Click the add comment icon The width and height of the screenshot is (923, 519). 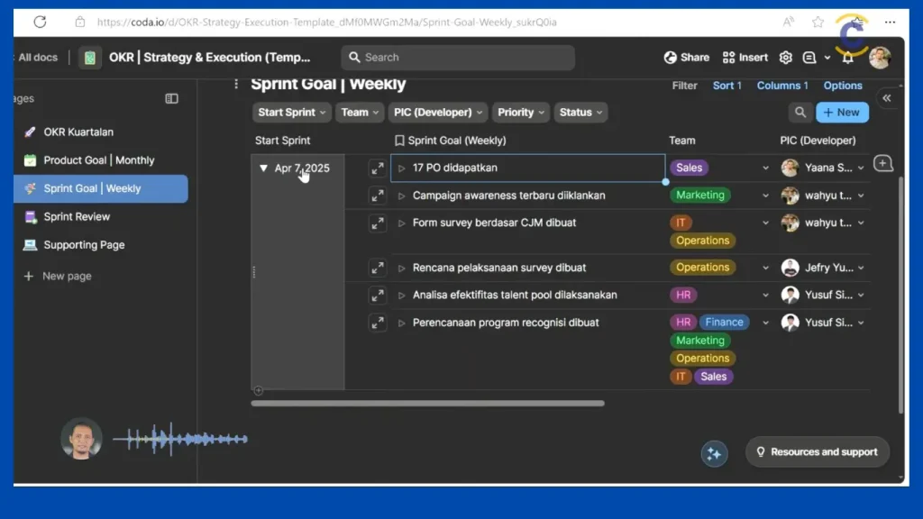(x=883, y=164)
